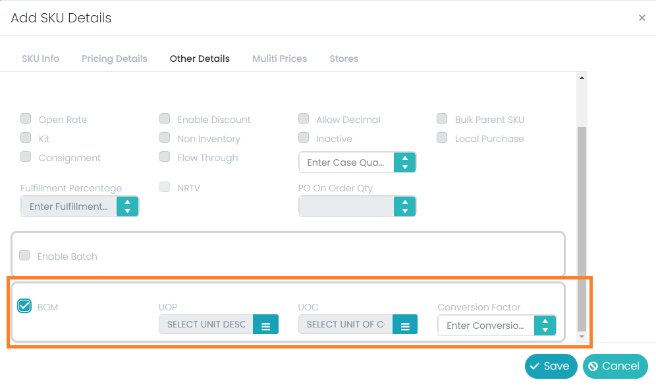
Task: Click scrollbar up arrow
Action: pyautogui.click(x=582, y=78)
